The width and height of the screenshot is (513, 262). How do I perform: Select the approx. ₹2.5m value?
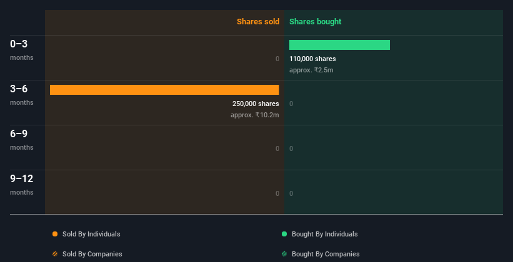(311, 70)
